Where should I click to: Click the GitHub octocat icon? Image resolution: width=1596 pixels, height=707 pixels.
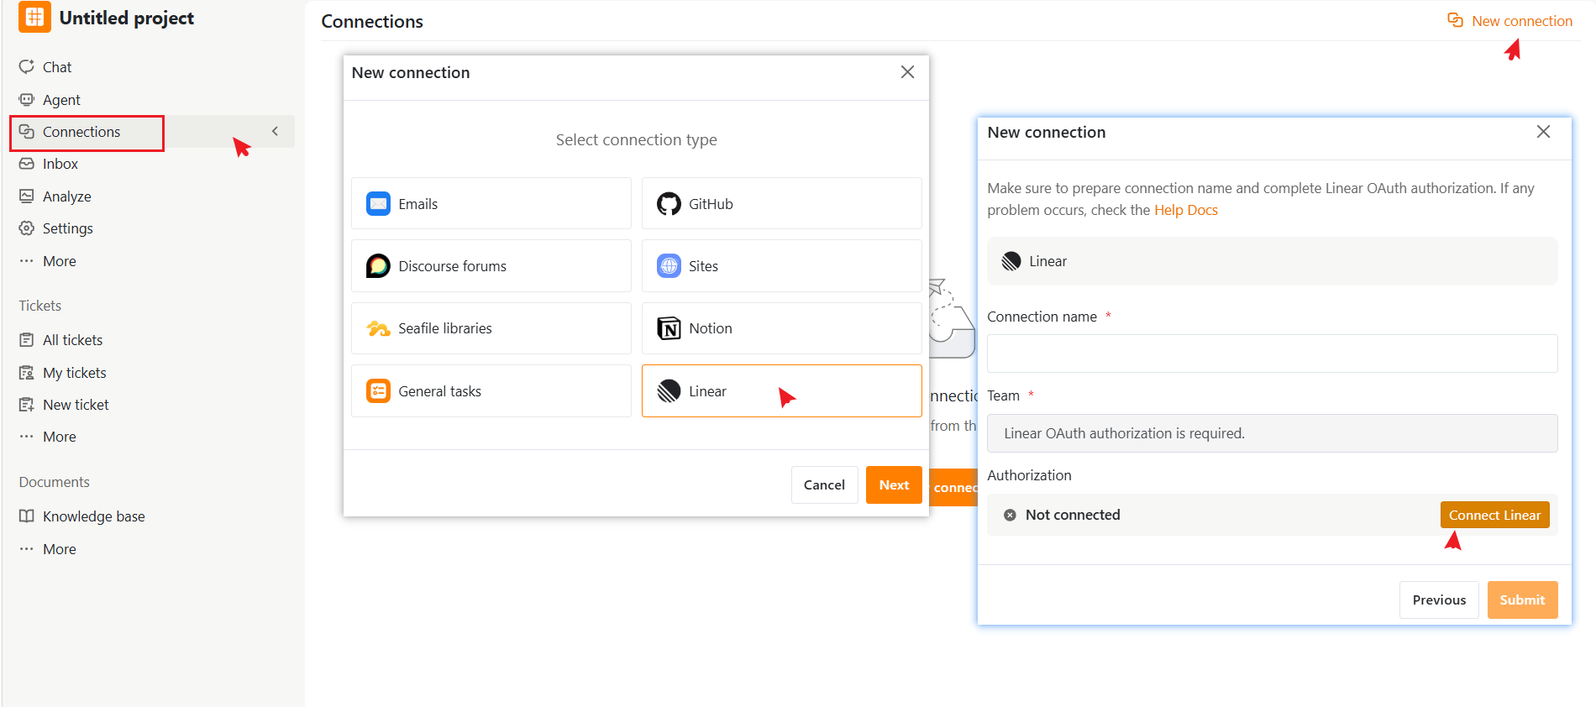coord(669,203)
